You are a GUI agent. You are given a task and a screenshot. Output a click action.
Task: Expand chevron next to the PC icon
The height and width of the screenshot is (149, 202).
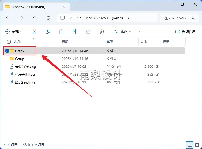pos(71,18)
